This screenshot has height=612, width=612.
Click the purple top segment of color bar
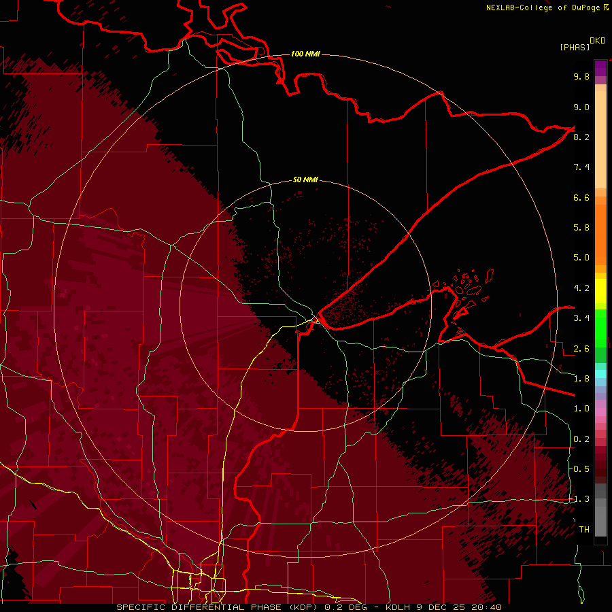(600, 69)
